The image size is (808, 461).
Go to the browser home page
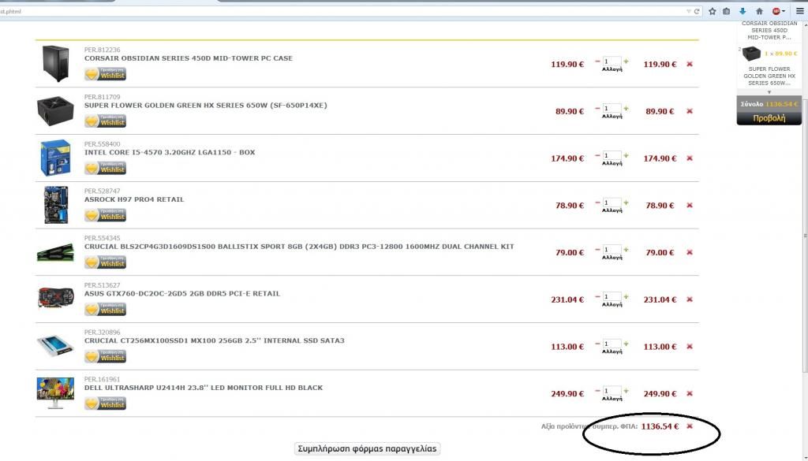tap(759, 11)
